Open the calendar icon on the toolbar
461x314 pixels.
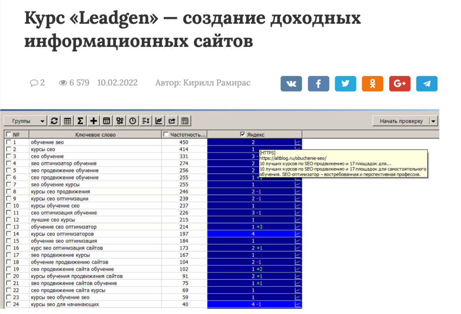pyautogui.click(x=106, y=120)
